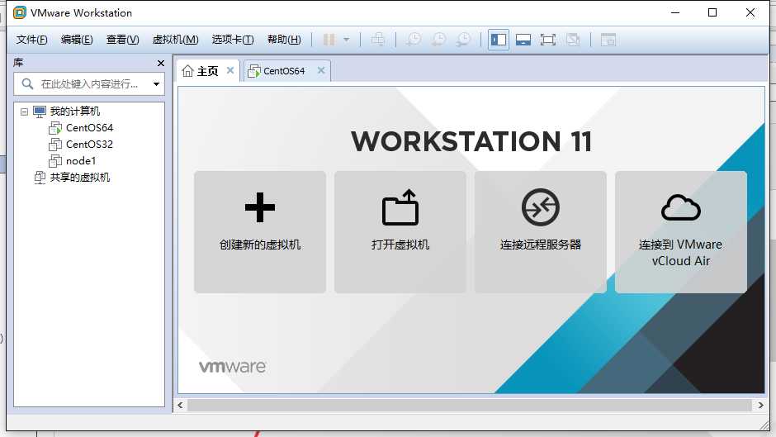Click the take snapshot toolbar icon

[x=414, y=40]
